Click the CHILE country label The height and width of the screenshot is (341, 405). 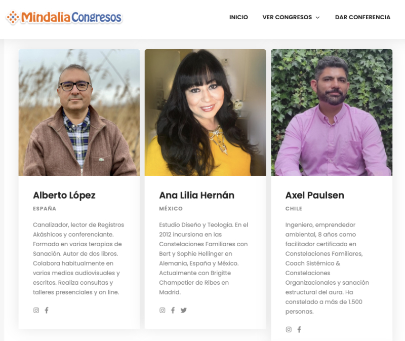tap(294, 209)
